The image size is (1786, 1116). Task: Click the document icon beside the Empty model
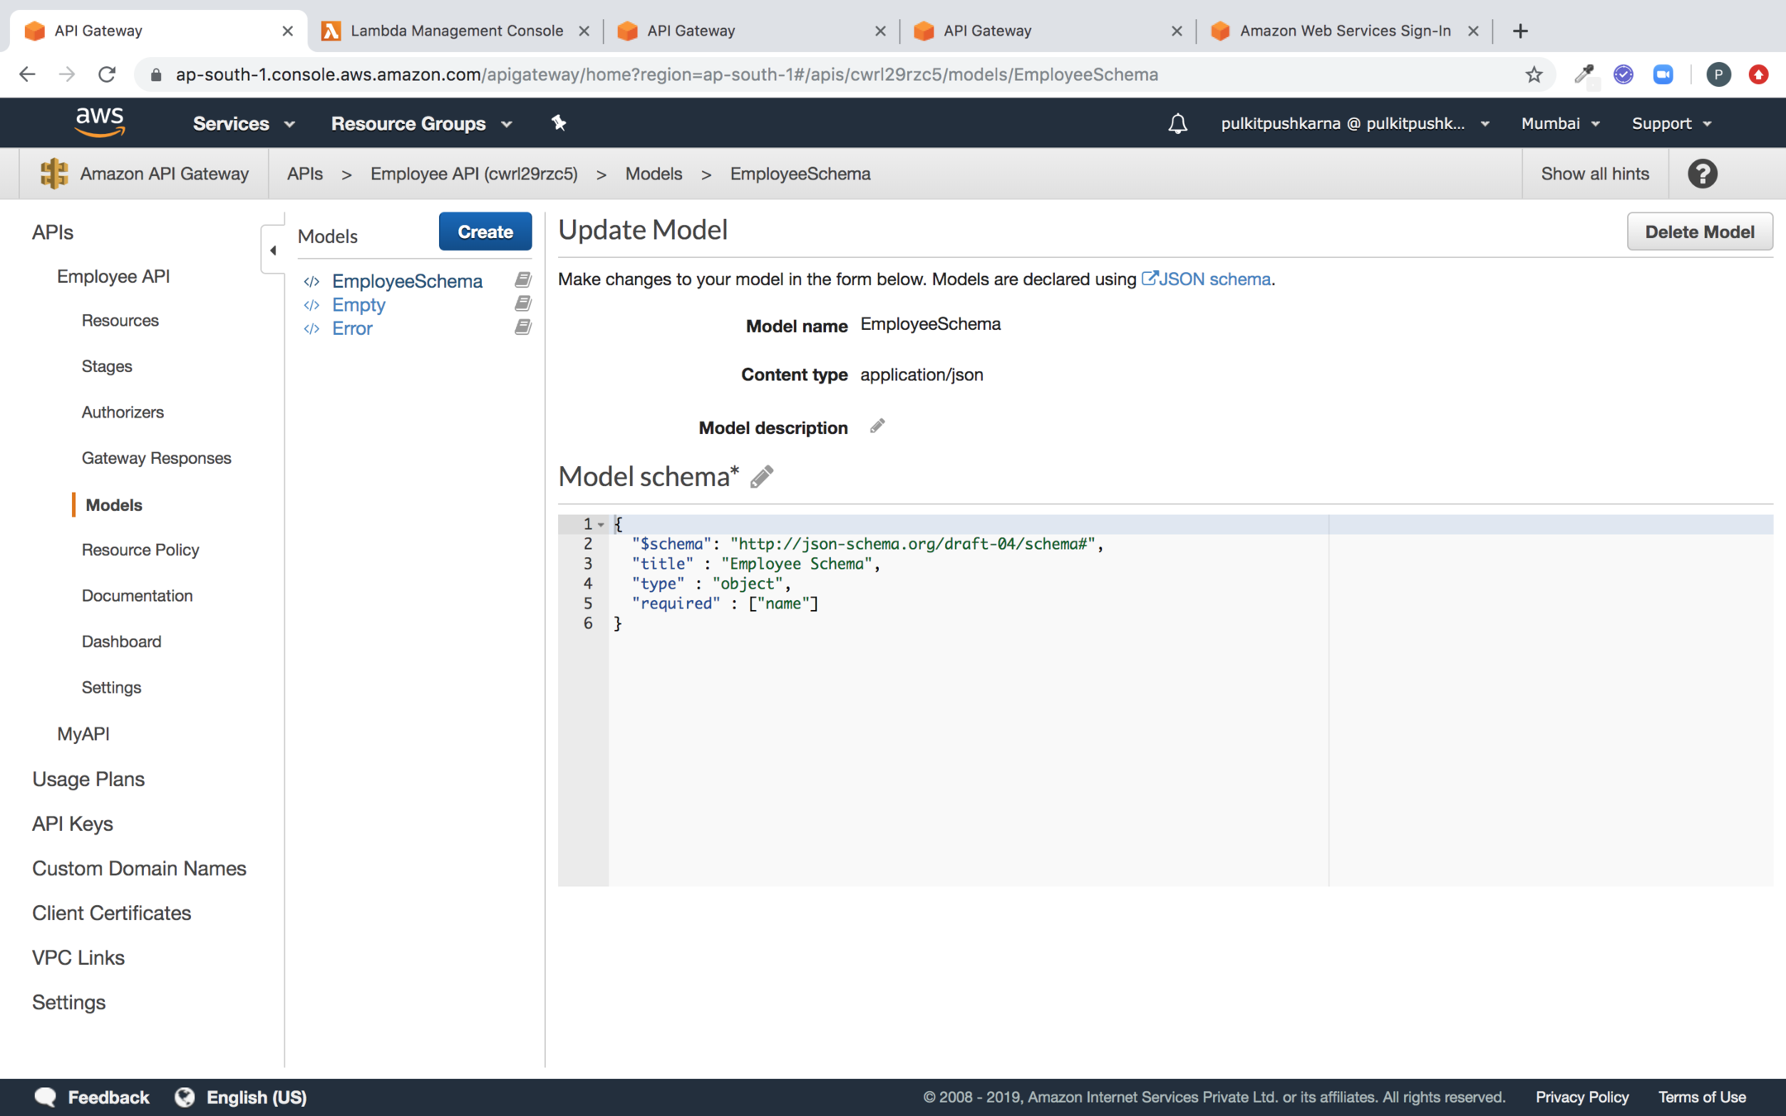(x=523, y=304)
